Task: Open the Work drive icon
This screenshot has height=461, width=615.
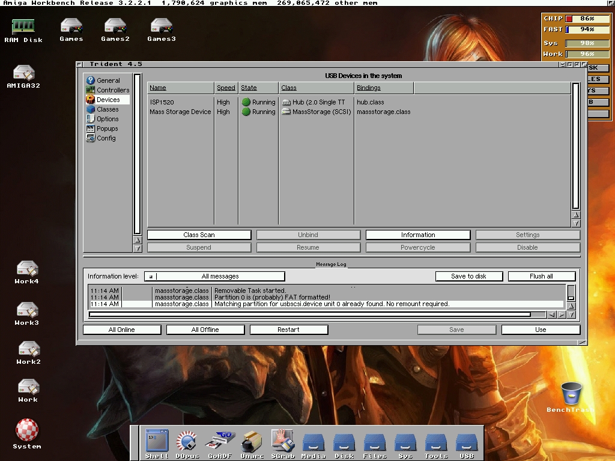Action: pos(28,390)
